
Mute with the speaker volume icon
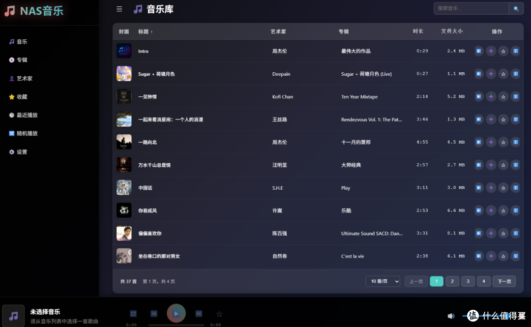[x=451, y=316]
